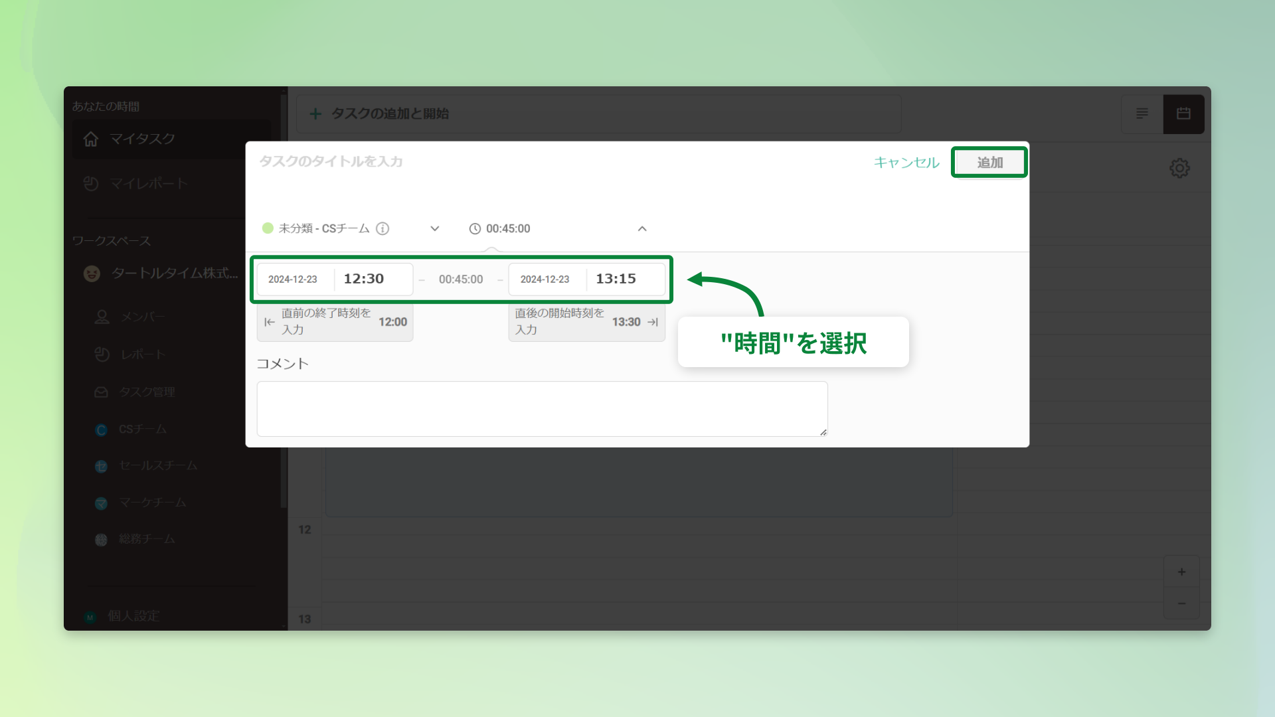Click the clock icon next to 00:45:00

[475, 228]
